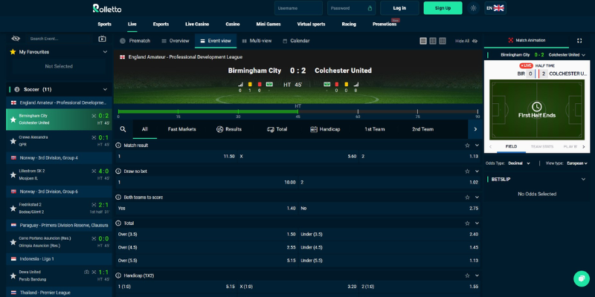Screen dimensions: 595x297
Task: Click the video icon in Dewa United row
Action: pos(86,272)
